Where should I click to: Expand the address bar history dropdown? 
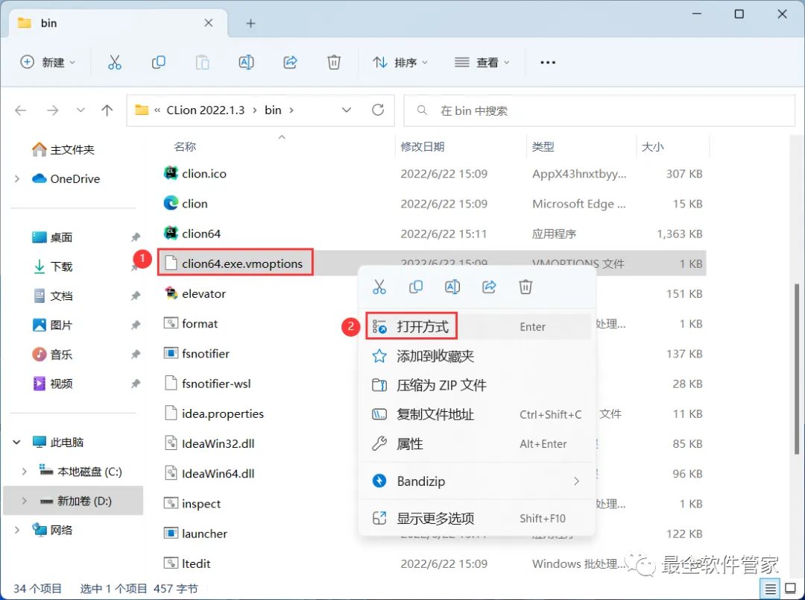click(347, 110)
